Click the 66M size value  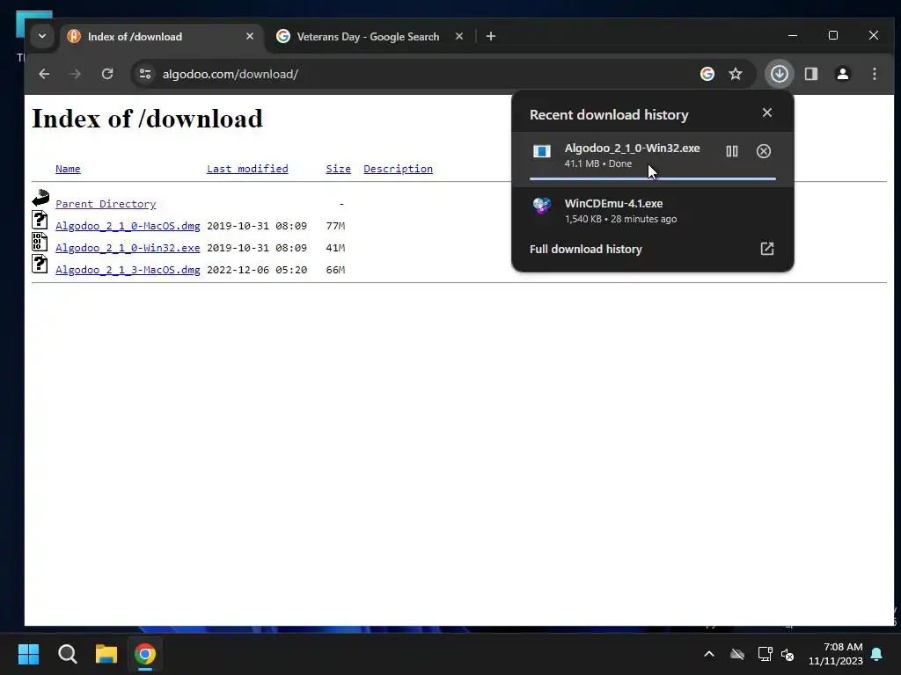click(x=335, y=270)
